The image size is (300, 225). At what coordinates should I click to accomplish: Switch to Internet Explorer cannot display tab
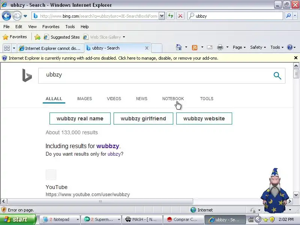point(51,48)
